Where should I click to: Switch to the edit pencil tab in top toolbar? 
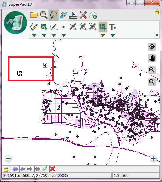point(54,15)
